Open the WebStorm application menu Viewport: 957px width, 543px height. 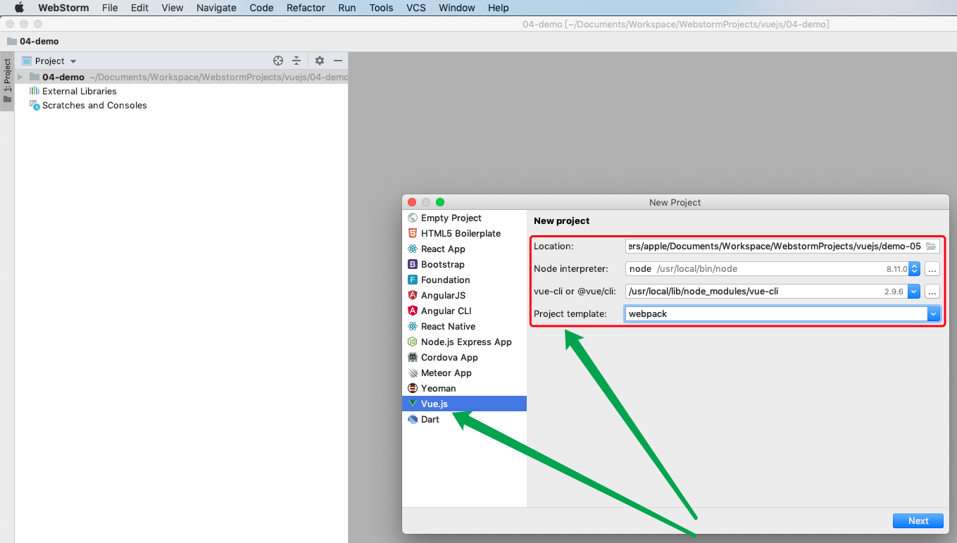pyautogui.click(x=63, y=8)
